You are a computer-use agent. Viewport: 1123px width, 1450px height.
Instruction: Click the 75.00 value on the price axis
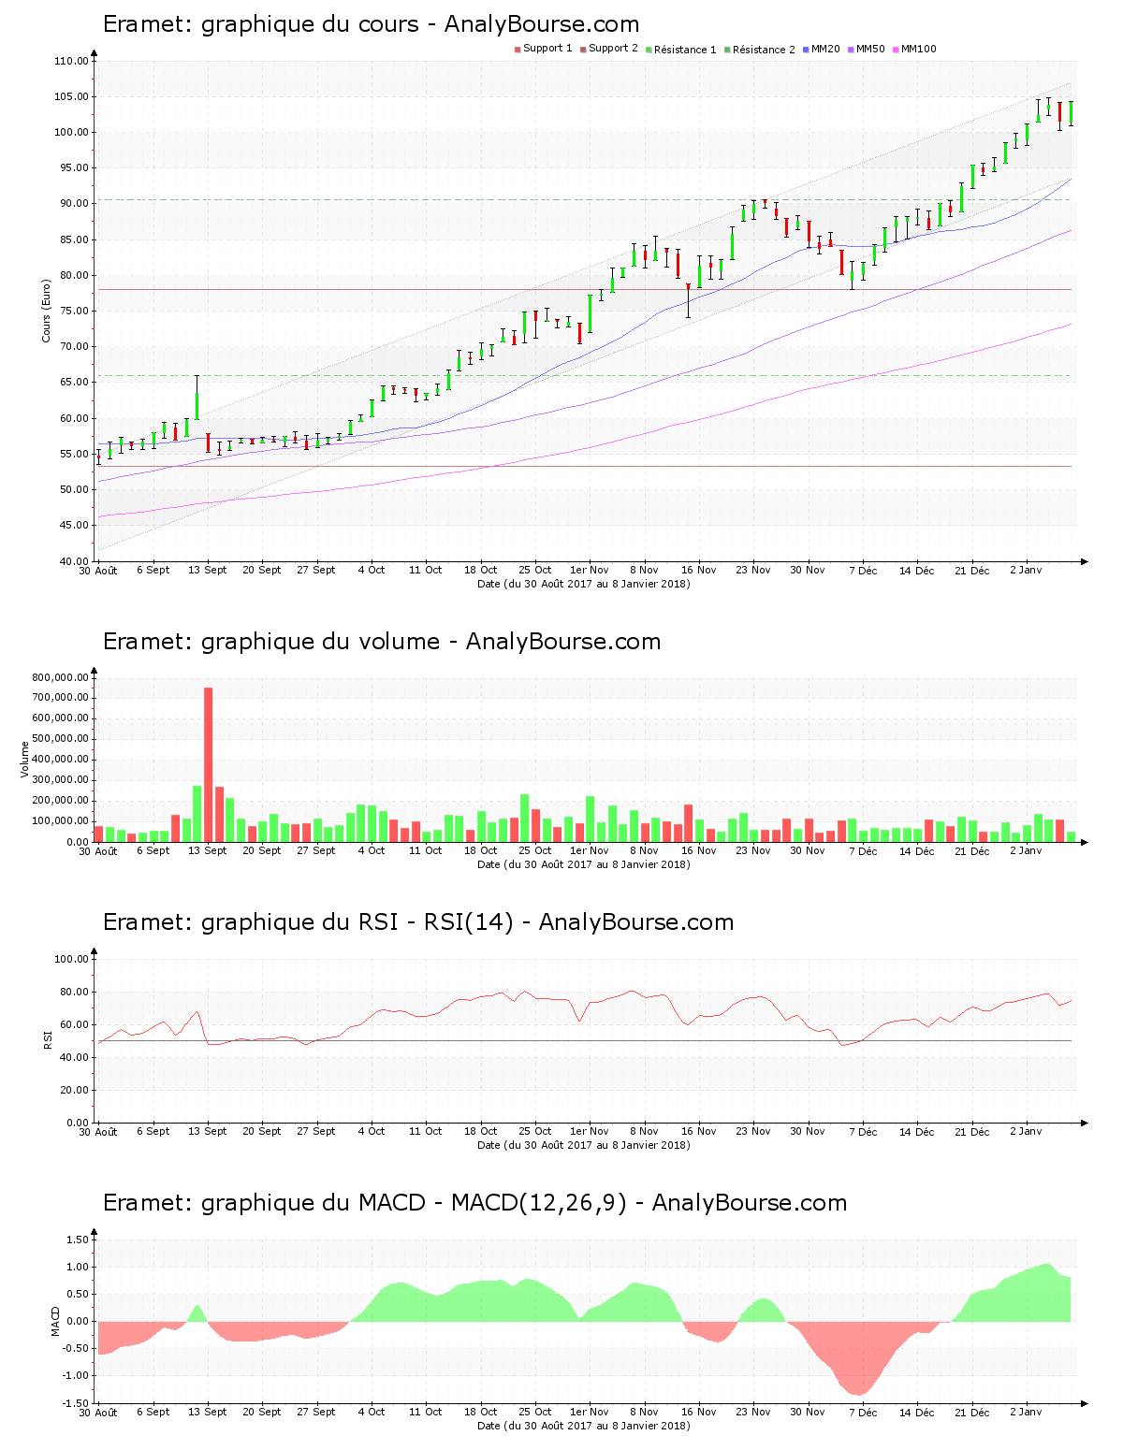74,312
